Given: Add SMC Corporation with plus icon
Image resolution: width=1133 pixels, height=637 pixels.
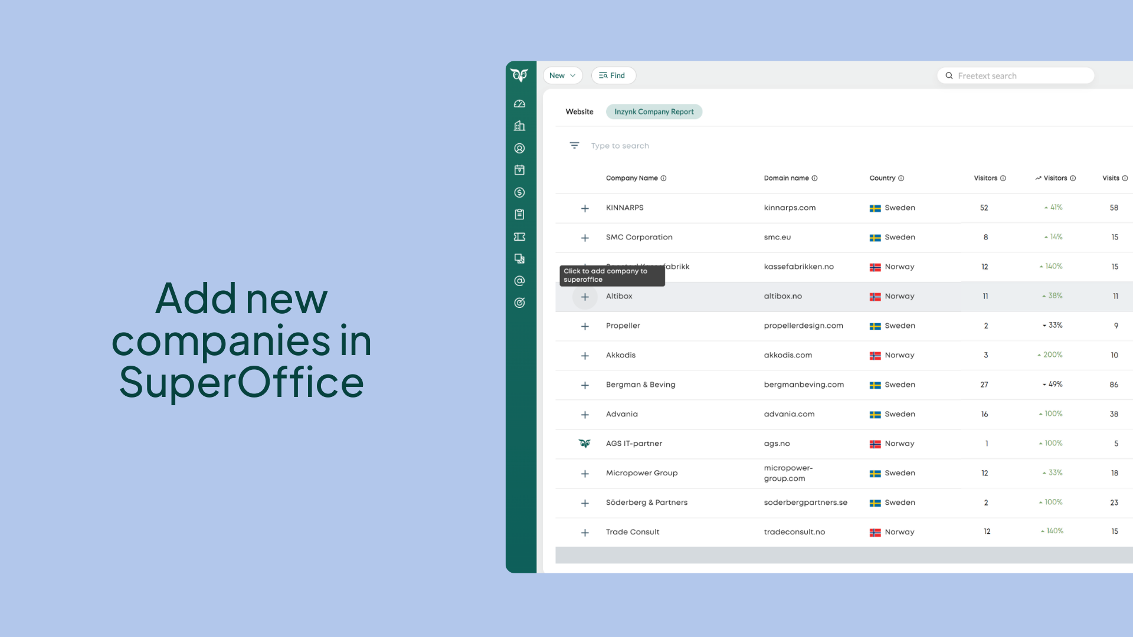Looking at the screenshot, I should pos(585,238).
